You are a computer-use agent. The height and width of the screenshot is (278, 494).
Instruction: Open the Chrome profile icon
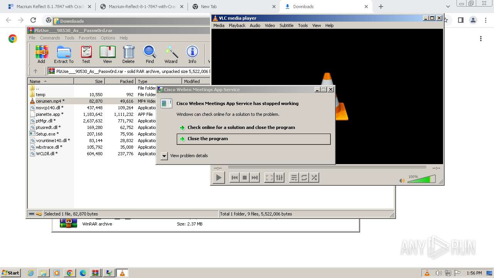pos(473,20)
